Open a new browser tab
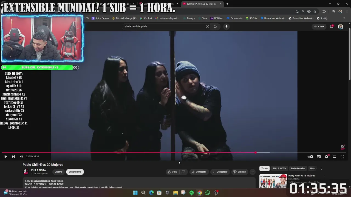 click(x=227, y=4)
